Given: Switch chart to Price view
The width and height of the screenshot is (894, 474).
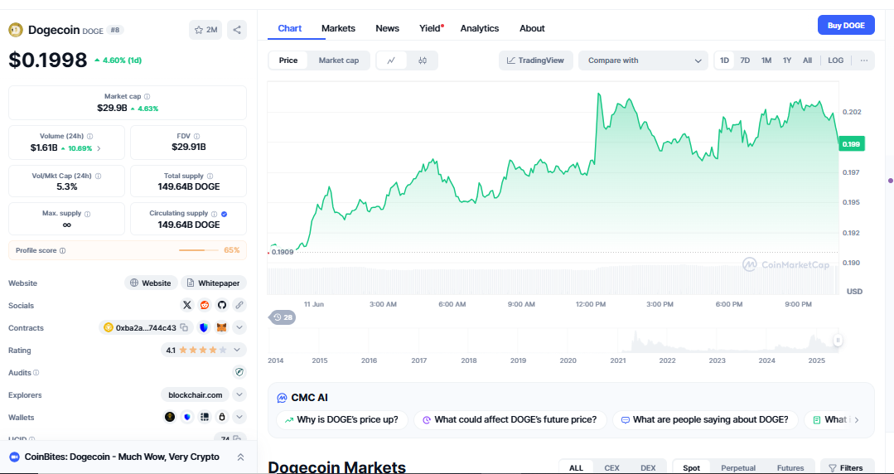Looking at the screenshot, I should 288,60.
